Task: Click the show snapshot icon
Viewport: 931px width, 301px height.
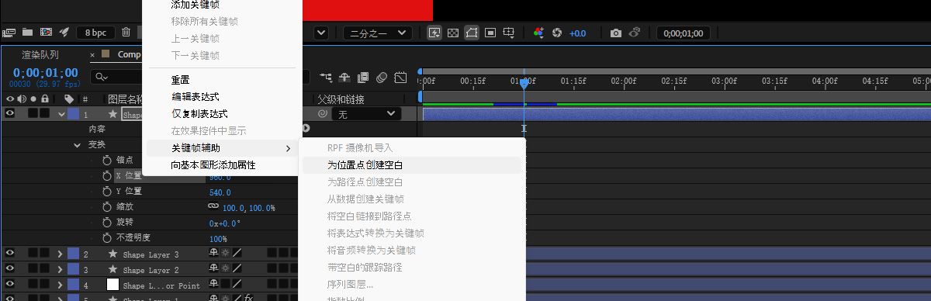Action: point(635,33)
